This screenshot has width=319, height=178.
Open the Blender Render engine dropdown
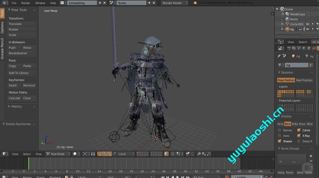point(175,3)
